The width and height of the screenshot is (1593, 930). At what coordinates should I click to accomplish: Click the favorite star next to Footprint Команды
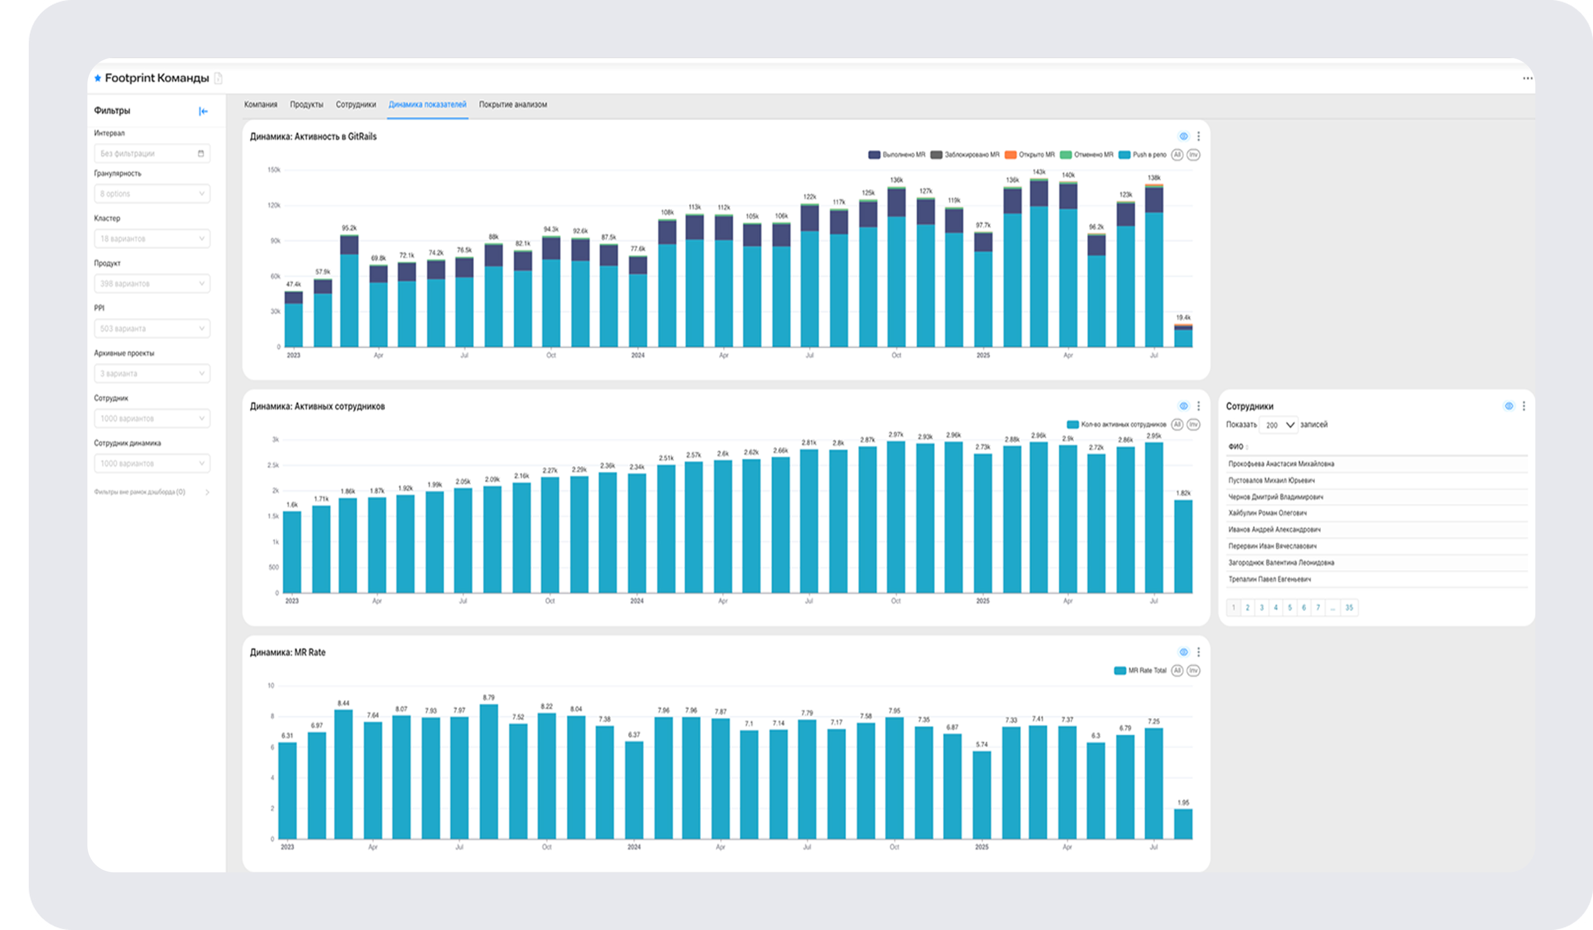tap(97, 78)
